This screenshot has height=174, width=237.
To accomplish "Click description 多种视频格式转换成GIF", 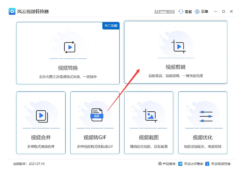I will click(x=95, y=147).
